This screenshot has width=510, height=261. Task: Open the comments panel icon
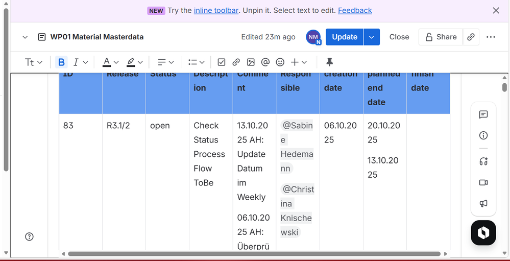tap(483, 114)
